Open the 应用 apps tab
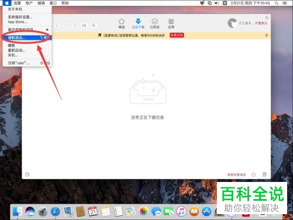 point(171,23)
